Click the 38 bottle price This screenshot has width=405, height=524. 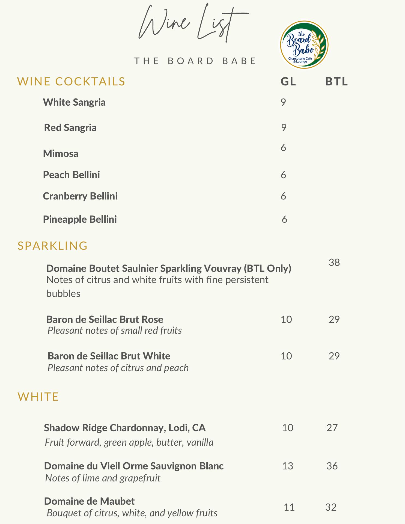coord(334,263)
